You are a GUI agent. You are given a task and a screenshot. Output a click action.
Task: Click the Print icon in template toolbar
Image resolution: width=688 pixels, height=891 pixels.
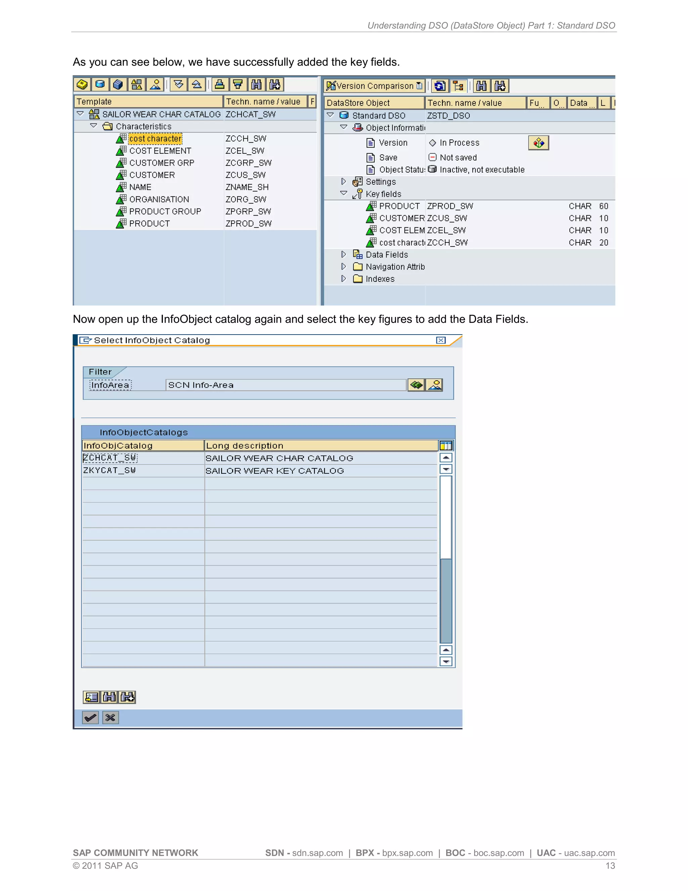220,84
